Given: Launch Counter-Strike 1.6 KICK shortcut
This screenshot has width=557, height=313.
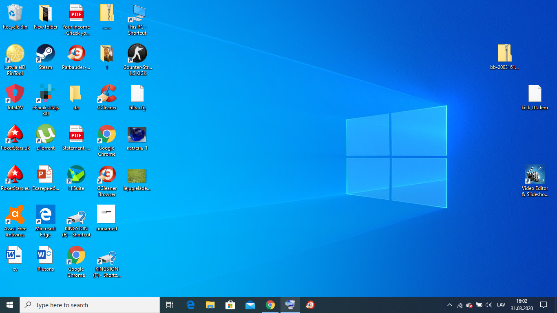Looking at the screenshot, I should coord(137,60).
